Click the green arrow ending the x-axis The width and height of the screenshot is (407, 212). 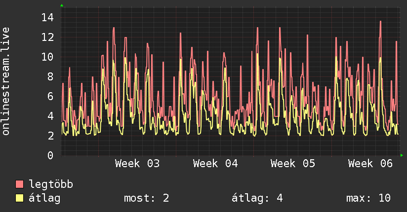(402, 155)
